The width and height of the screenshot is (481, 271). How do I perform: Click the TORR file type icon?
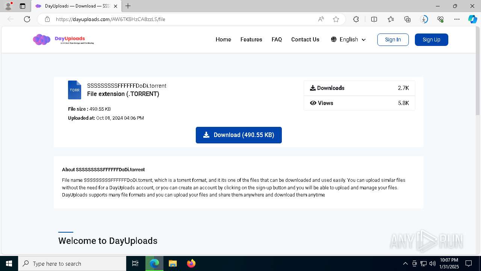74,90
